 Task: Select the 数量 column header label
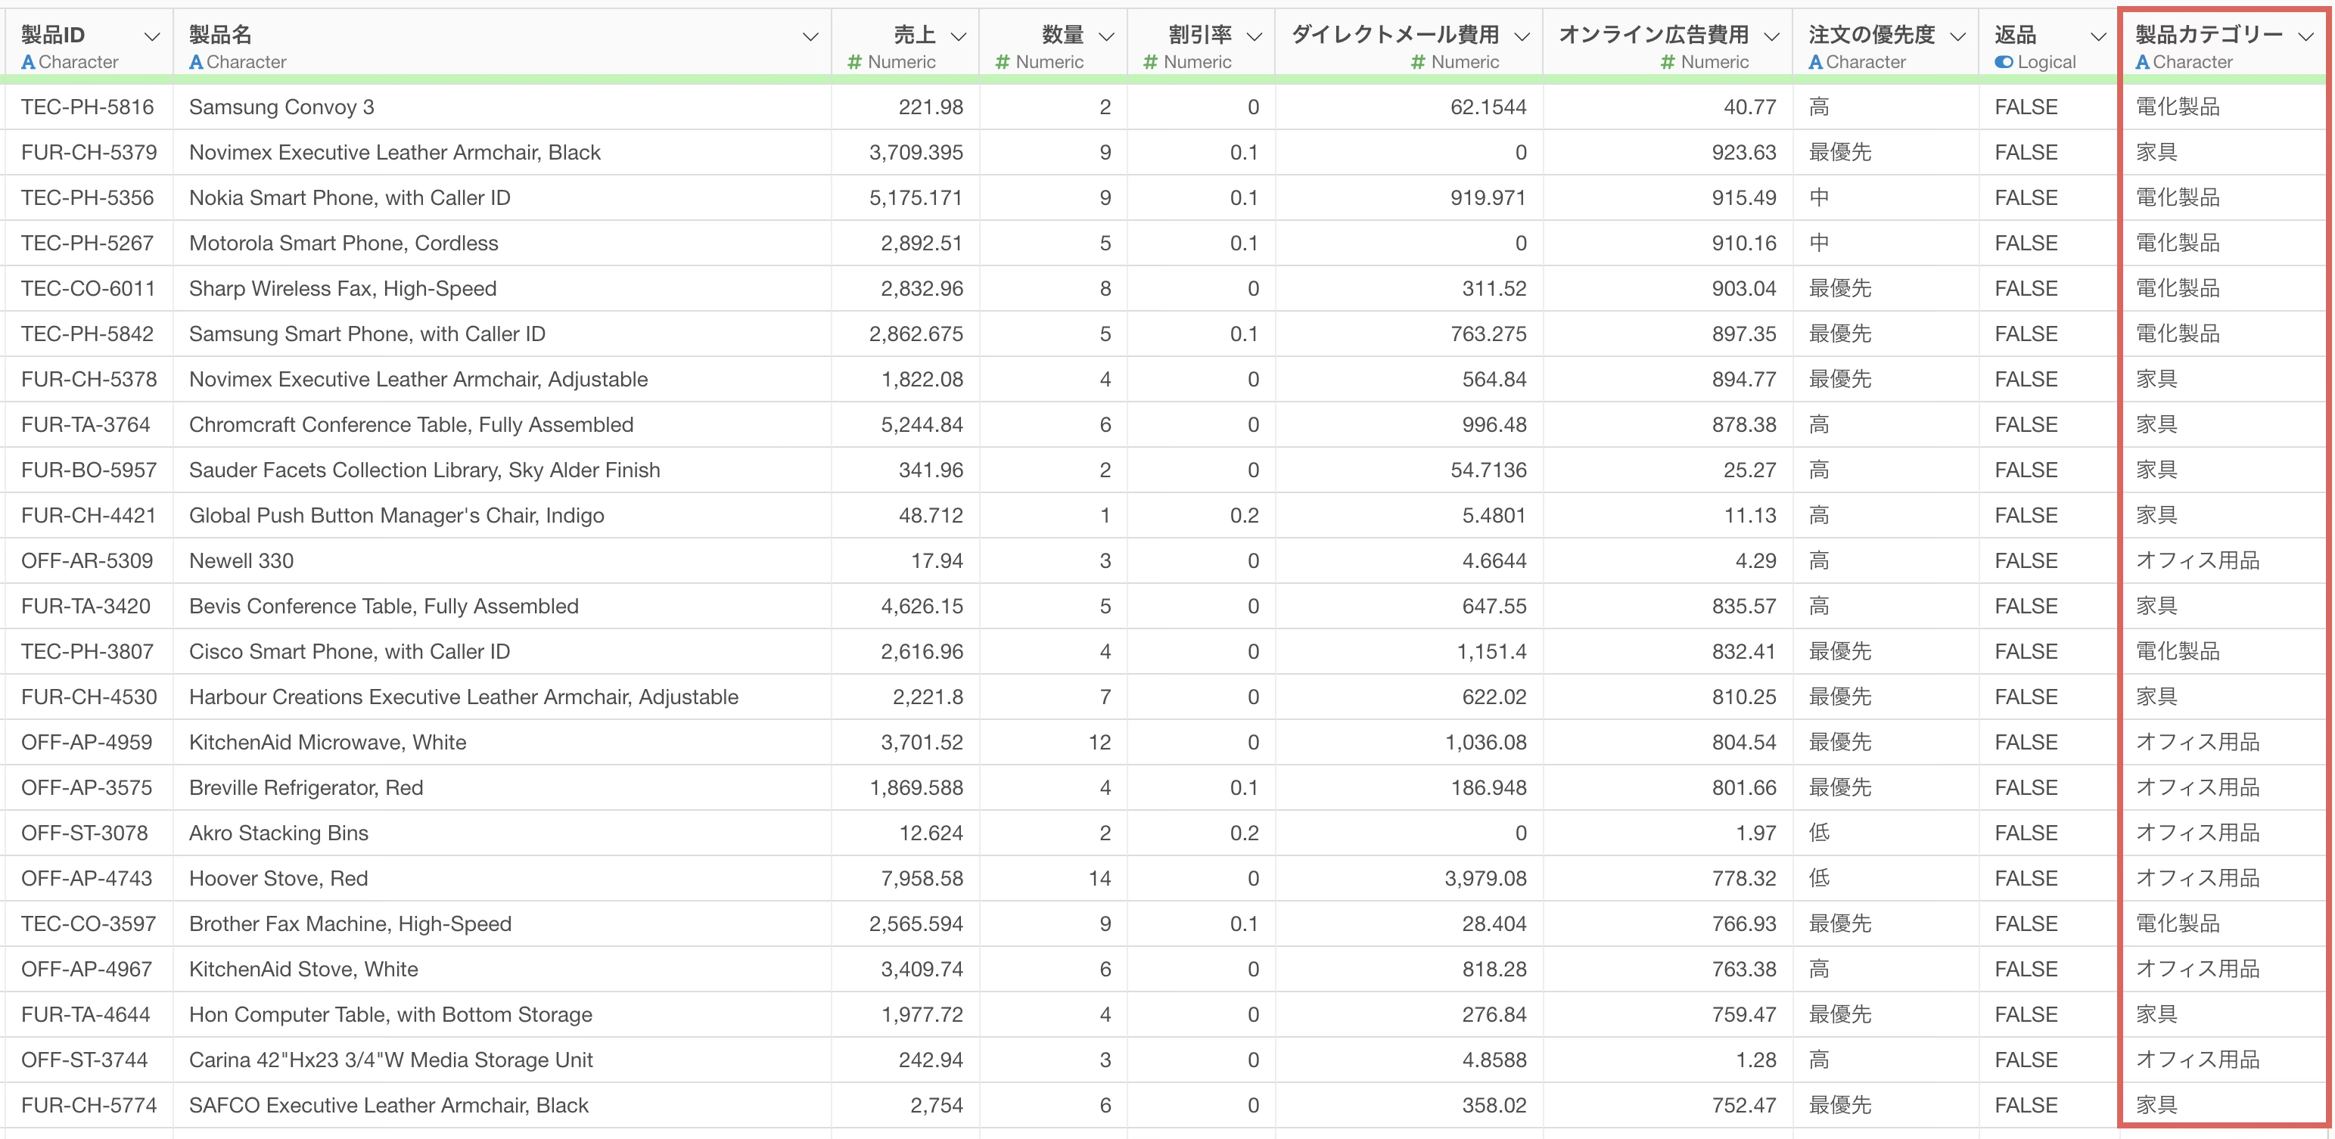tap(1062, 36)
